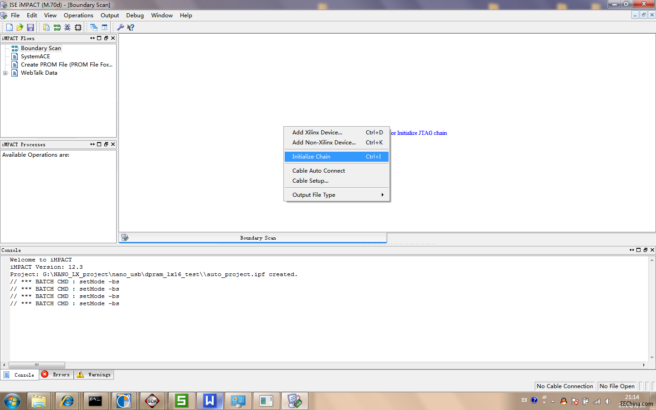
Task: Float the iMPACT Processes panel
Action: (92, 144)
